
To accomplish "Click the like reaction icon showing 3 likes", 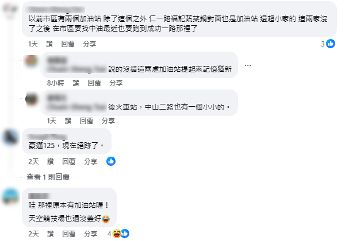I will 331,44.
